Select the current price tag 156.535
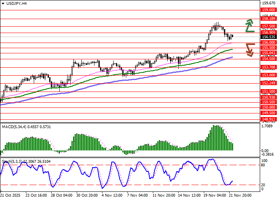Viewport: 278px width, 199px height. click(x=268, y=37)
